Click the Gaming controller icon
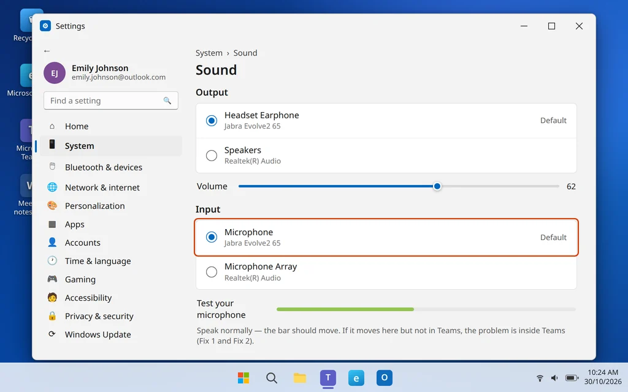 tap(52, 279)
